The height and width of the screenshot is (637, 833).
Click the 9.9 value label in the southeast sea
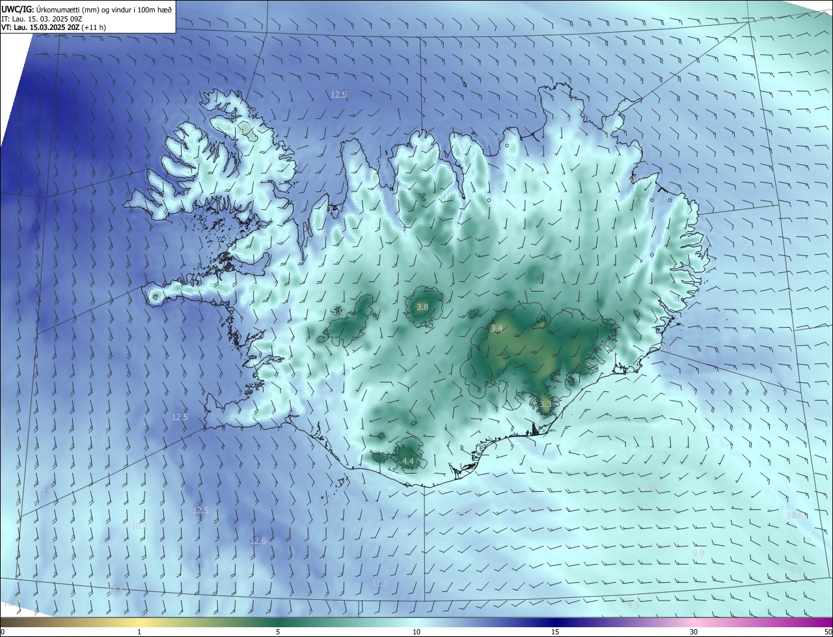(x=698, y=553)
